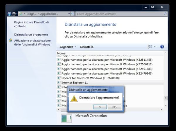The width and height of the screenshot is (176, 131).
Task: Expand the address bar history dropdown
Action: coord(69,14)
